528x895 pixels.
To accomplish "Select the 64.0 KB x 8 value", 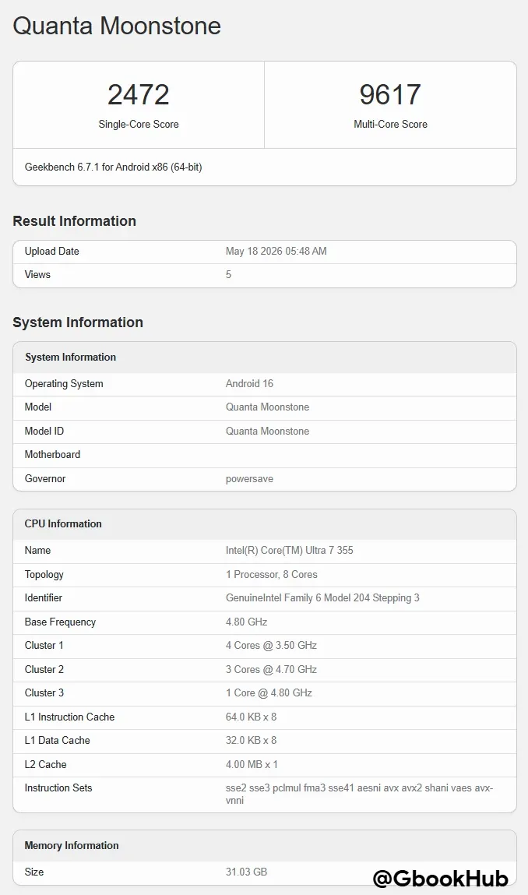I will 252,717.
